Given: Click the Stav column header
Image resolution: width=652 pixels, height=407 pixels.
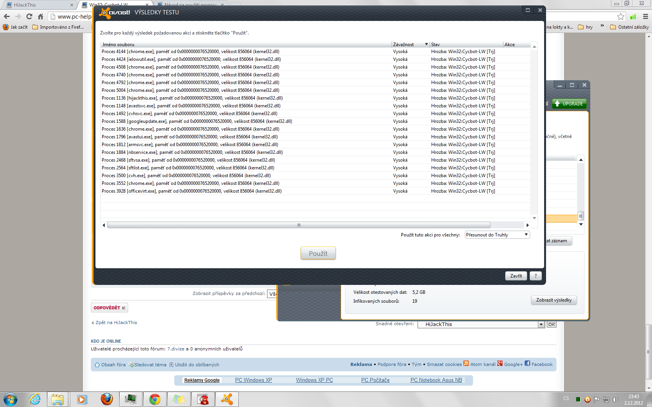Looking at the screenshot, I should tap(466, 45).
